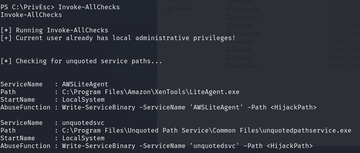Click the '[*] Running Invoke-AllChecks' line

point(54,30)
